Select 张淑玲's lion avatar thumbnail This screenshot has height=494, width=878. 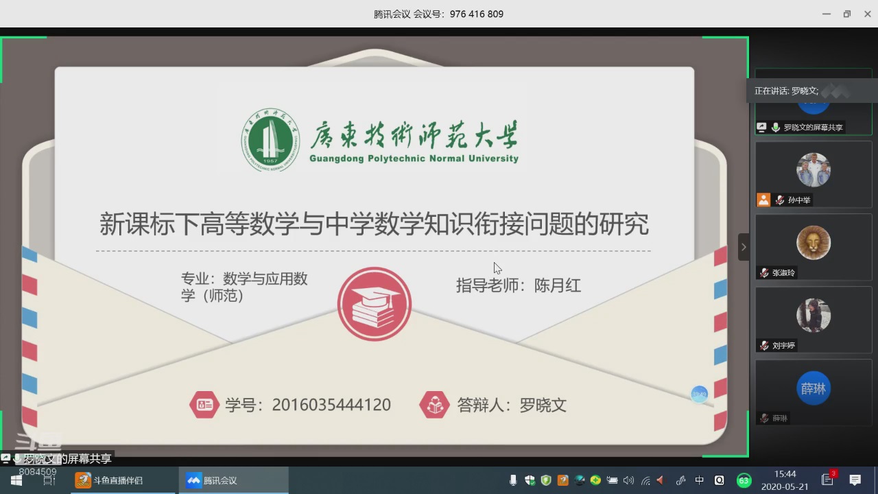point(813,242)
